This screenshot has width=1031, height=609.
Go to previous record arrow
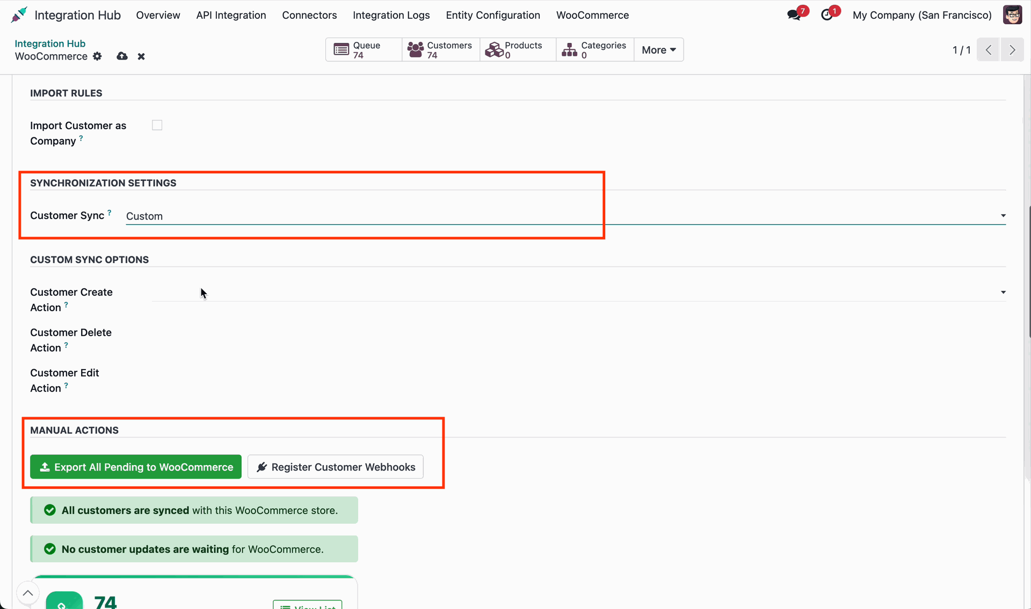click(989, 50)
